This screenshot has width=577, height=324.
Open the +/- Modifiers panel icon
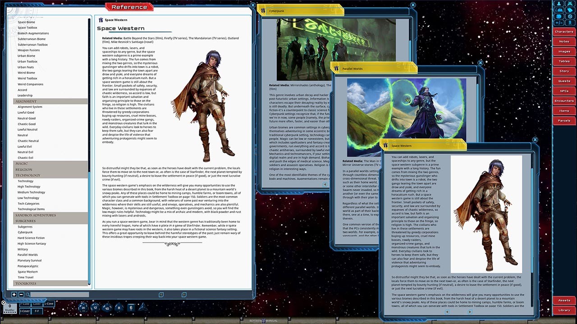(559, 22)
